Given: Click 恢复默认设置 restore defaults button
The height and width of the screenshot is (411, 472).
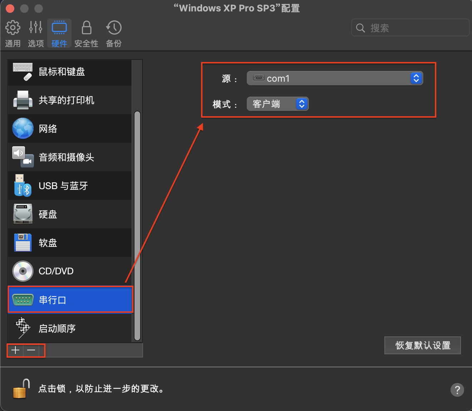Looking at the screenshot, I should (x=423, y=345).
